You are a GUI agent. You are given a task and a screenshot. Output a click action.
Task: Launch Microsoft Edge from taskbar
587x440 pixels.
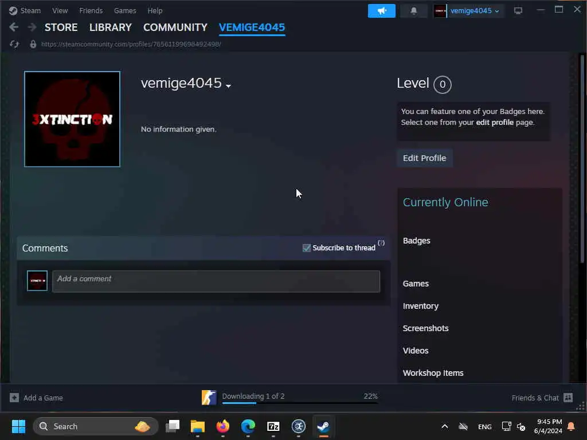click(248, 426)
